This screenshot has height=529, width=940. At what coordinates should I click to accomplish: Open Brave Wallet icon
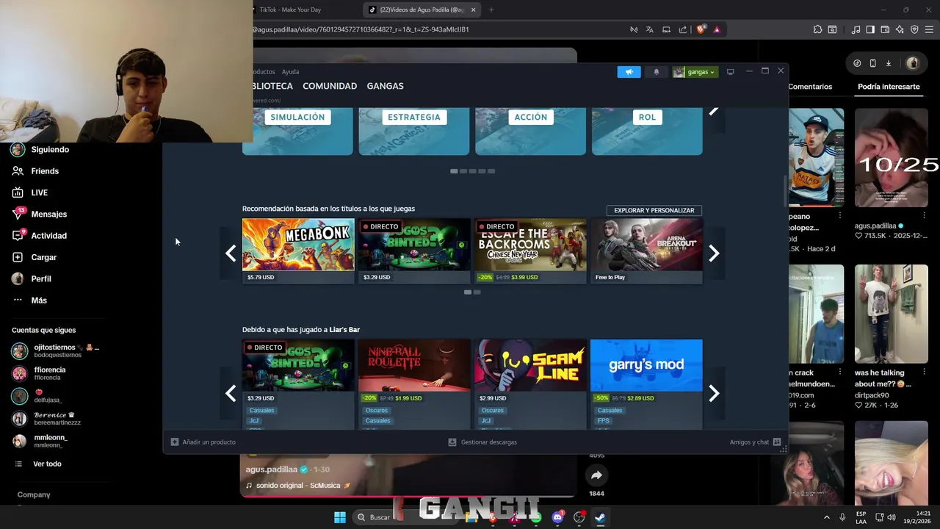[885, 29]
